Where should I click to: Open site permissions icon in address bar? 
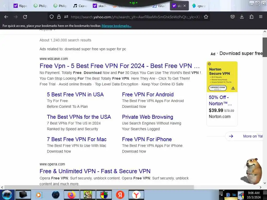pos(66,17)
